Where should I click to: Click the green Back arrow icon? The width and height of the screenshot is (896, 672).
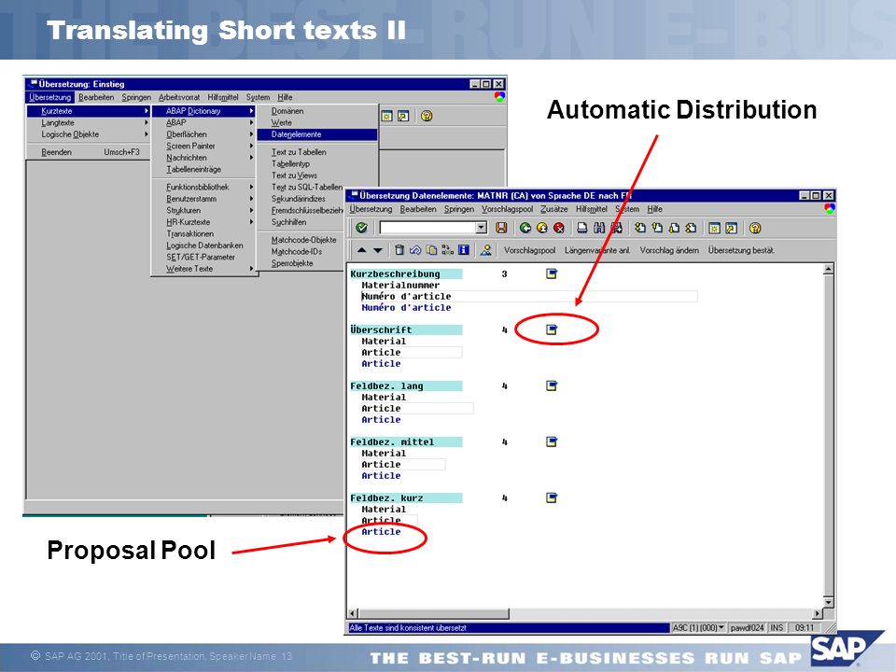pos(525,228)
